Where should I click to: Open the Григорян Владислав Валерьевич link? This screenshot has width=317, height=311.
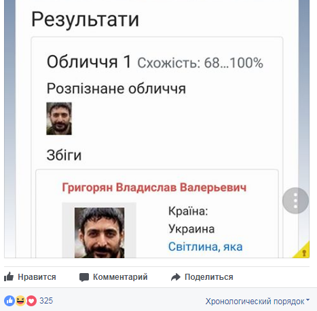pos(154,188)
